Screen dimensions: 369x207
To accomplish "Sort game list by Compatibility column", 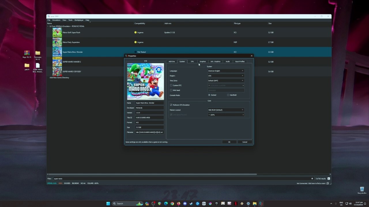I will coord(140,23).
